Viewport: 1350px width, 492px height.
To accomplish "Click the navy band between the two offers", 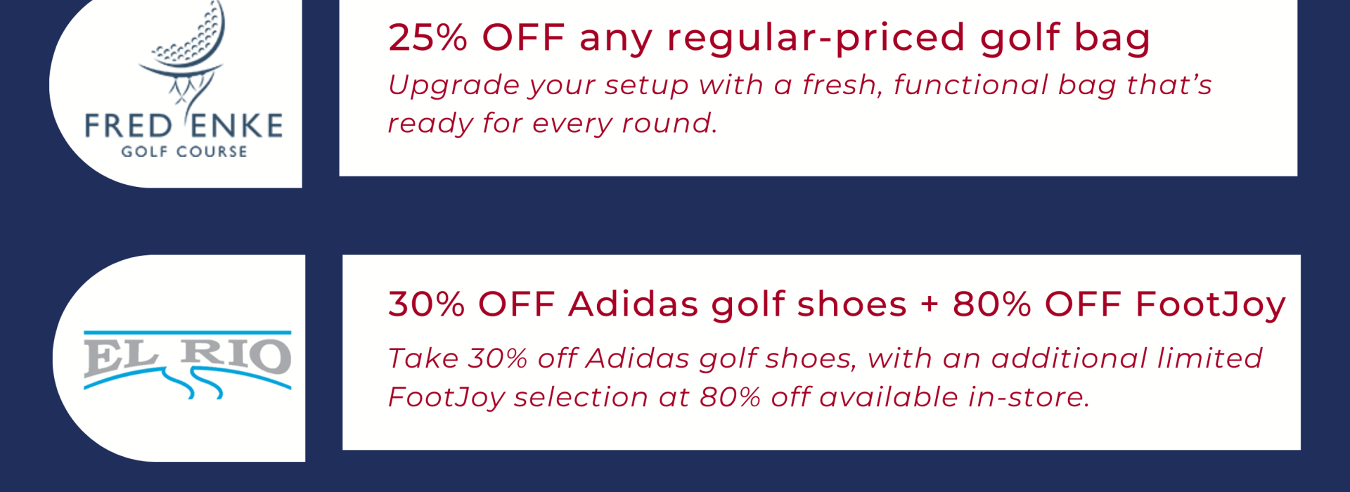I will (x=675, y=216).
